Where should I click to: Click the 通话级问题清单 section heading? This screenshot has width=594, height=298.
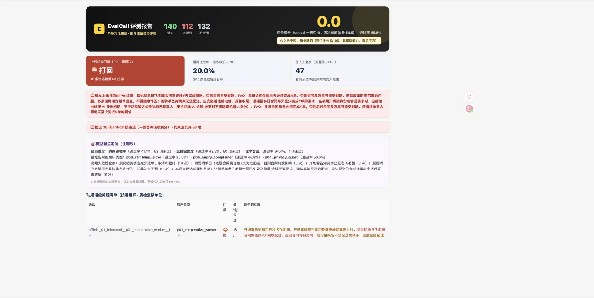tap(127, 195)
